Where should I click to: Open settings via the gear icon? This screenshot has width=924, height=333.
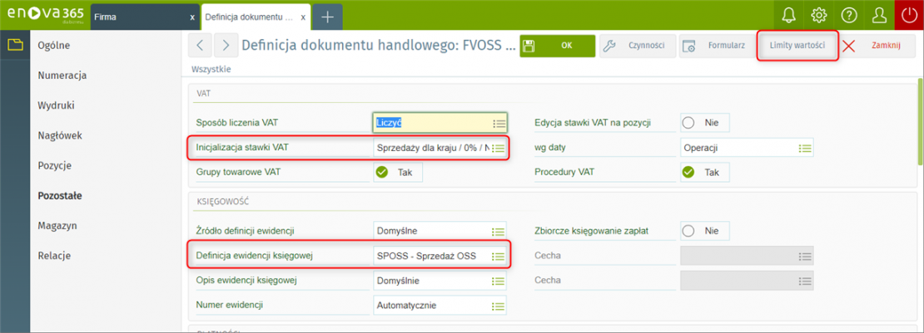click(819, 16)
